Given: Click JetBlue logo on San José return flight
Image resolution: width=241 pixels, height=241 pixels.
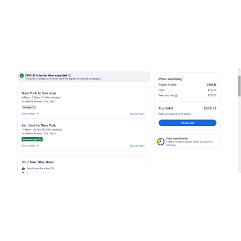Looking at the screenshot, I should [x=23, y=133].
